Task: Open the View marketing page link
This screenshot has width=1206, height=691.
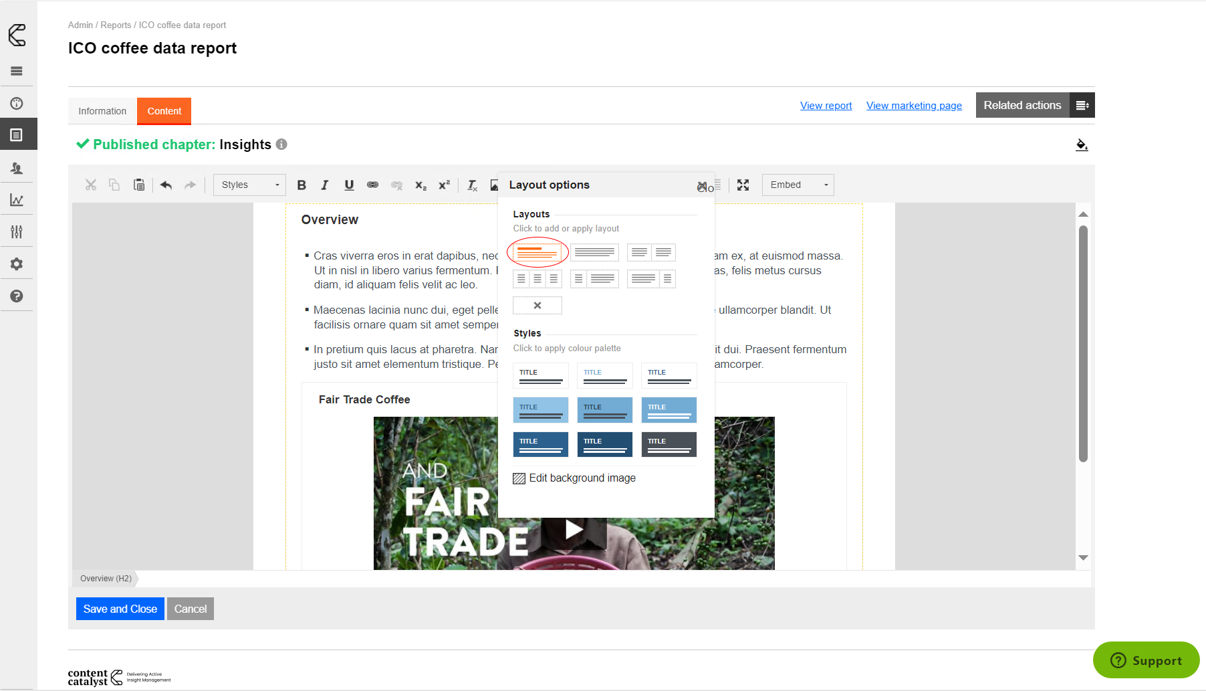Action: 914,106
